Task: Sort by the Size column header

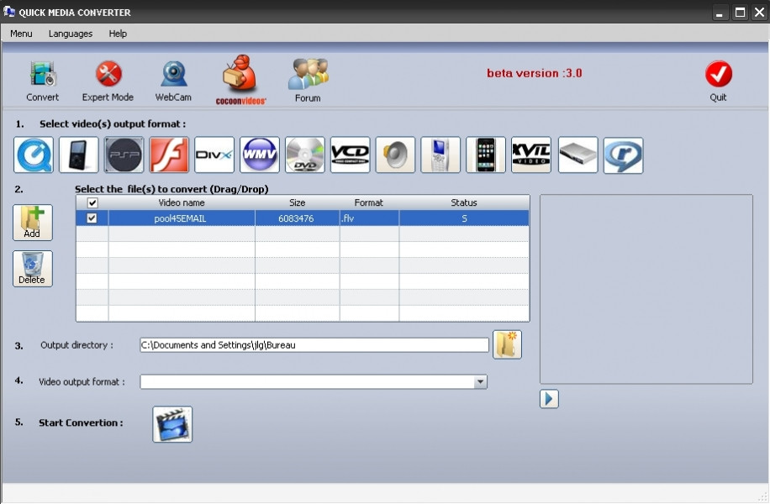Action: 297,202
